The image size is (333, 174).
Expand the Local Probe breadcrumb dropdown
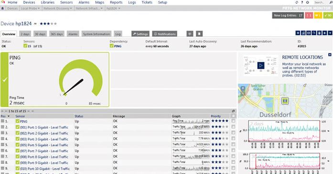pos(31,9)
